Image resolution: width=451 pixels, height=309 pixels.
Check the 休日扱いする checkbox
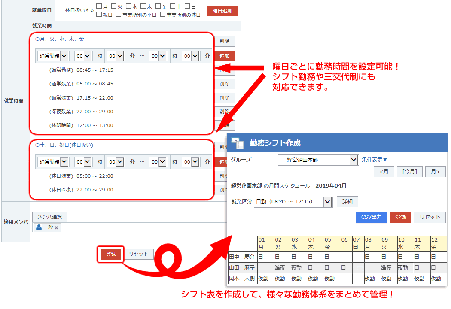click(61, 10)
